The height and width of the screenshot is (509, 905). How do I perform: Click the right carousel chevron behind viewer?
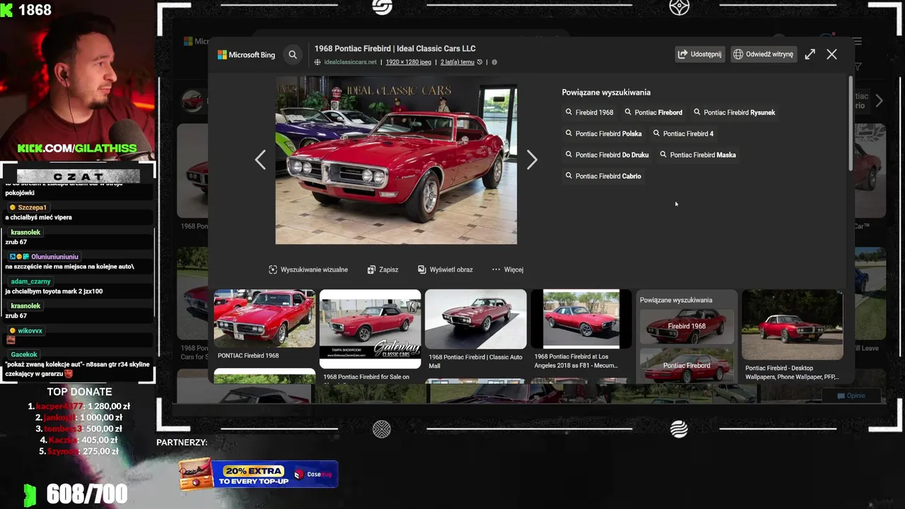[x=879, y=101]
